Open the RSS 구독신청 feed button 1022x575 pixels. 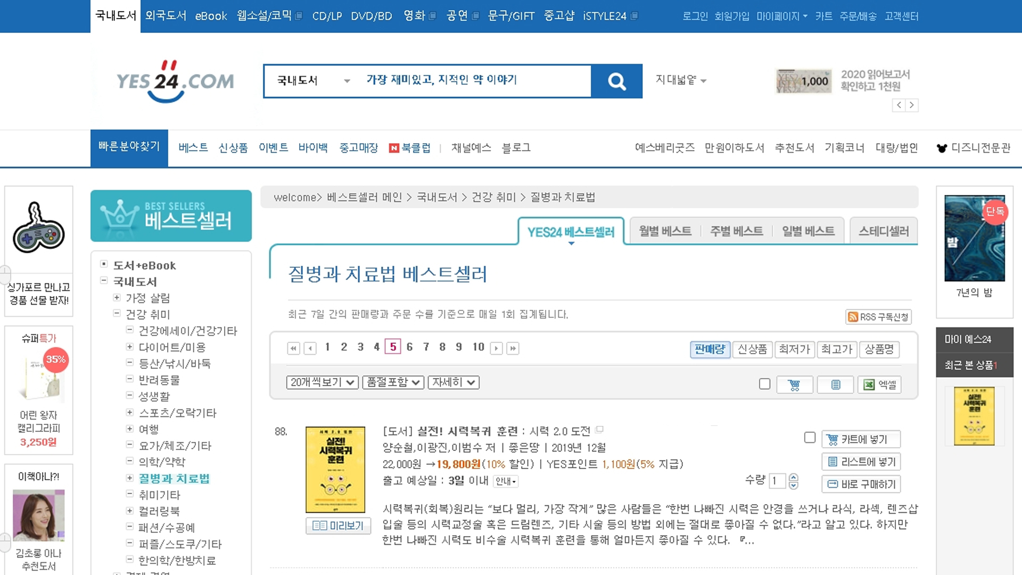[878, 317]
